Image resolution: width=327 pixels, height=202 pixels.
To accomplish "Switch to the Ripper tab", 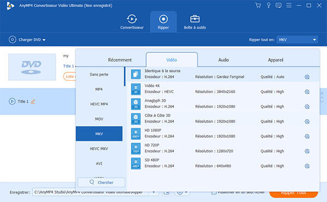I will (x=163, y=22).
